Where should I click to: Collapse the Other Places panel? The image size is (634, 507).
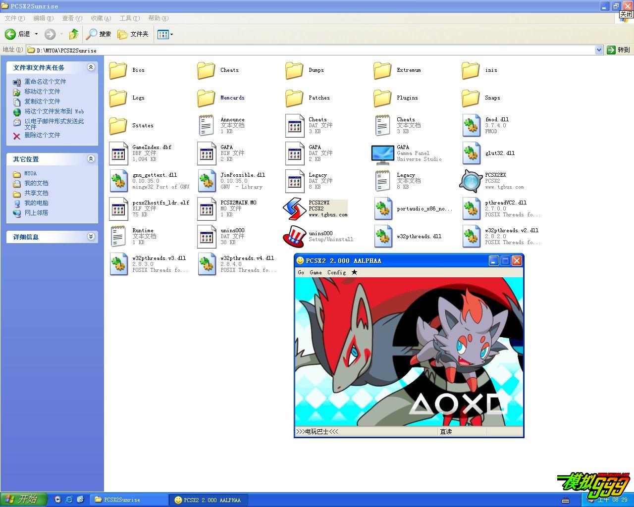tap(91, 159)
